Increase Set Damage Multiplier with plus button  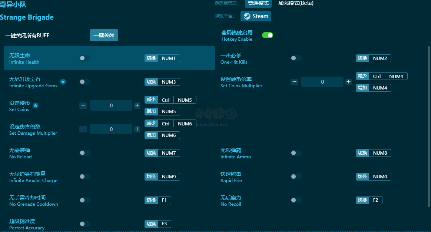click(x=137, y=129)
